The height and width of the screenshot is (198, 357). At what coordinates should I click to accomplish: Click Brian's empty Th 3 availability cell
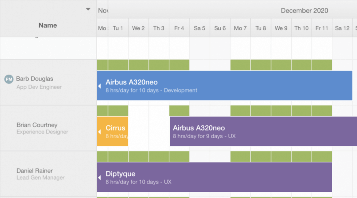(x=159, y=111)
